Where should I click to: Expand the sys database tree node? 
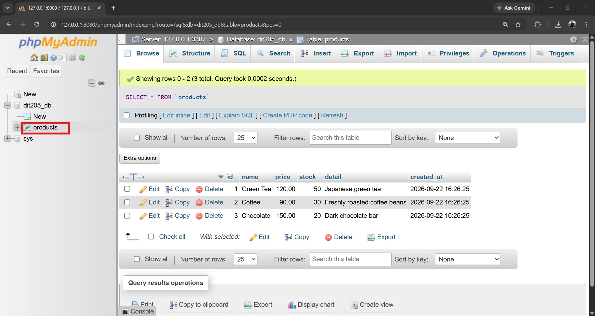(x=8, y=138)
